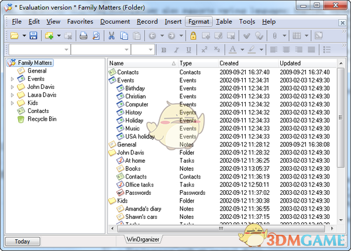Click the Bullet list icon
351x251 pixels.
(327, 50)
